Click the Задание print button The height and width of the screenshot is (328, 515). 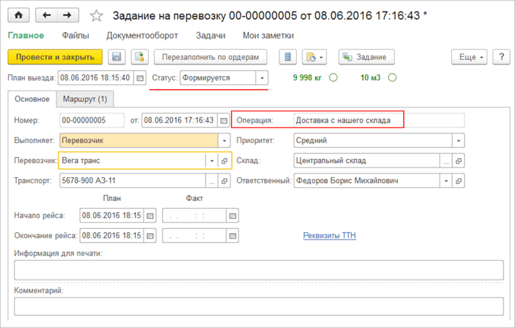366,57
